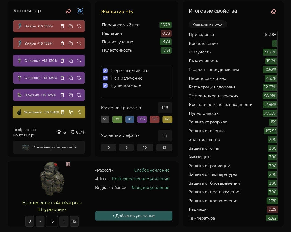Set artifact level to 0
The height and width of the screenshot is (232, 291).
click(109, 148)
